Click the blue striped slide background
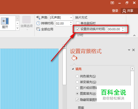The height and width of the screenshot is (109, 138). coord(29,79)
